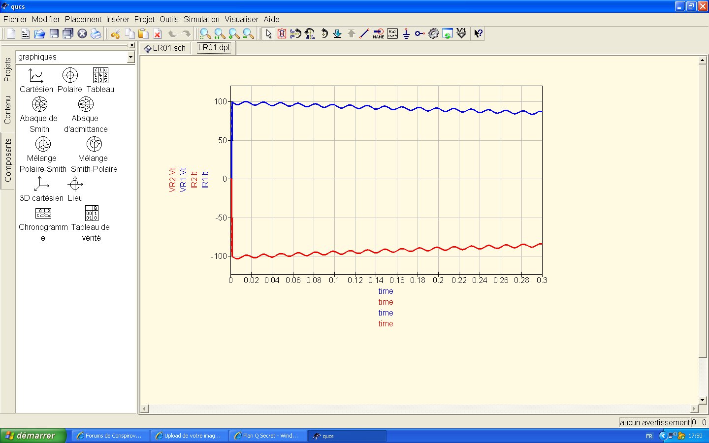Screen dimensions: 709x443
Task: Deactivate/activate component icon
Action: 282,33
